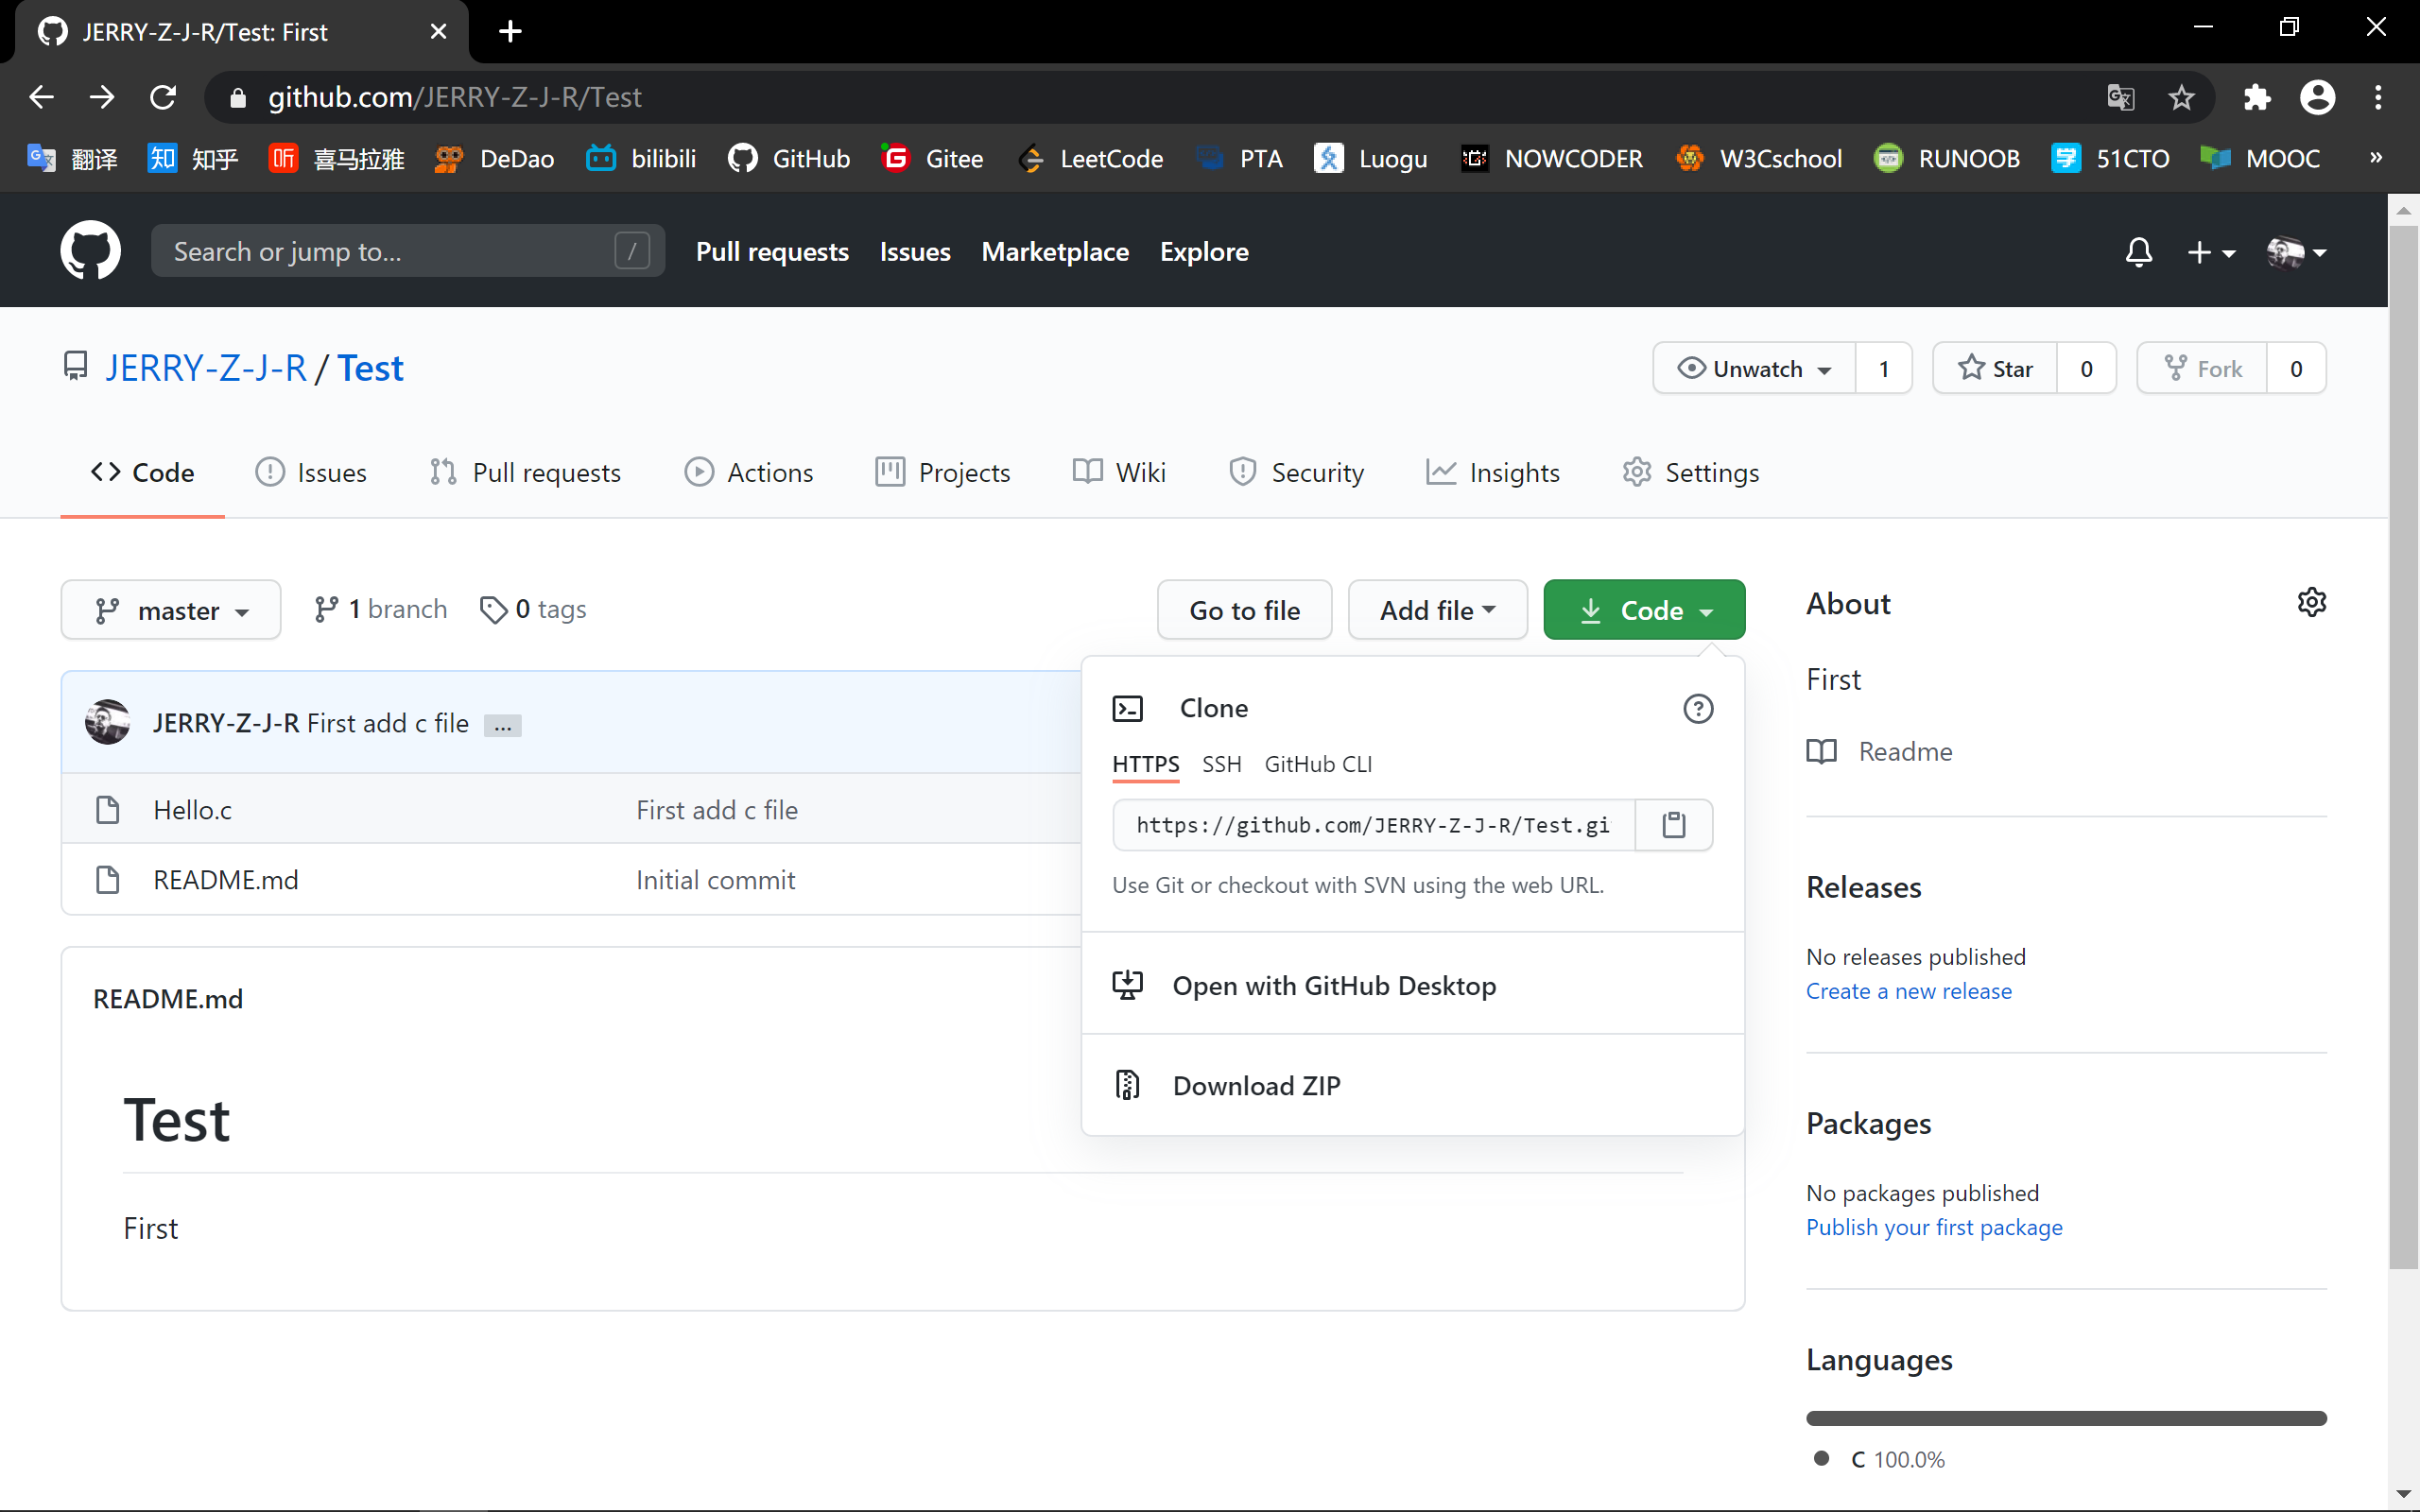Toggle Unwatch for this repository
Image resolution: width=2420 pixels, height=1512 pixels.
1754,369
